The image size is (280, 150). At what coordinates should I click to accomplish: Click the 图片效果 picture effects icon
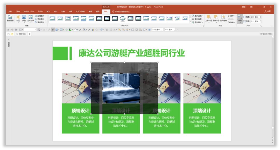[x=193, y=19]
